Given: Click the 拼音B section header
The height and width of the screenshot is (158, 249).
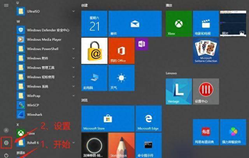Looking at the screenshot, I should pyautogui.click(x=21, y=153).
